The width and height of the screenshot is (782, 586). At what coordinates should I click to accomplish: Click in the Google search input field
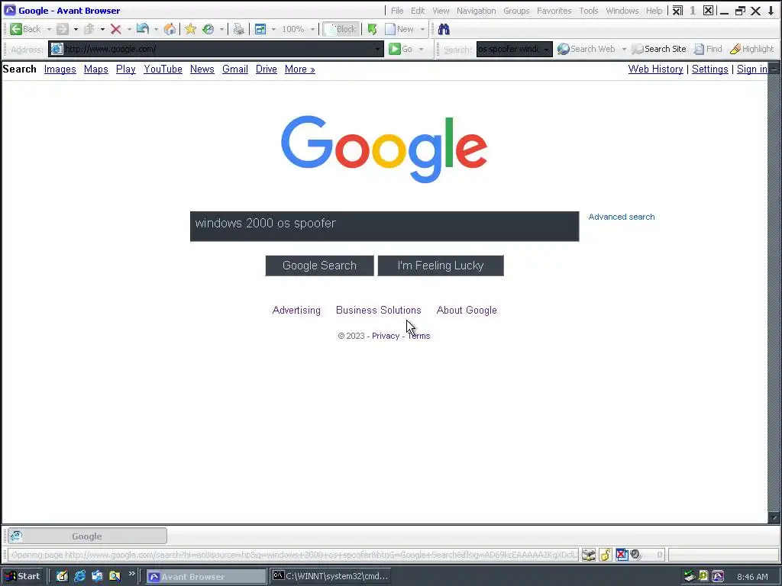point(385,226)
